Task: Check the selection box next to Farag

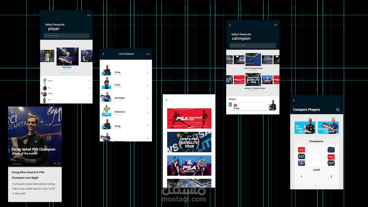Action: [89, 88]
